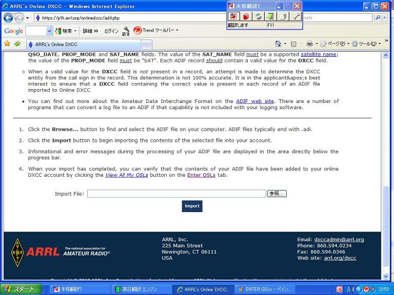The height and width of the screenshot is (295, 394).
Task: Click ログイン on the Google toolbar
Action: point(111,31)
